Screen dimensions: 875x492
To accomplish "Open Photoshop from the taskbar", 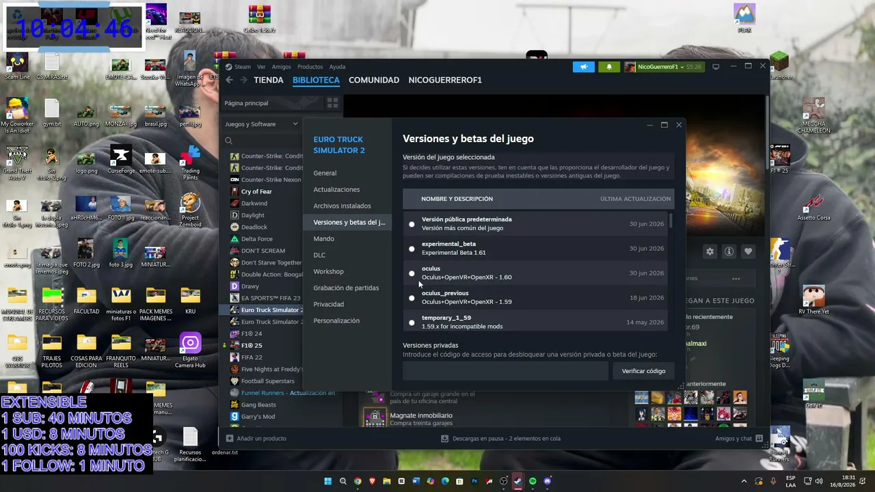I will pos(474,481).
